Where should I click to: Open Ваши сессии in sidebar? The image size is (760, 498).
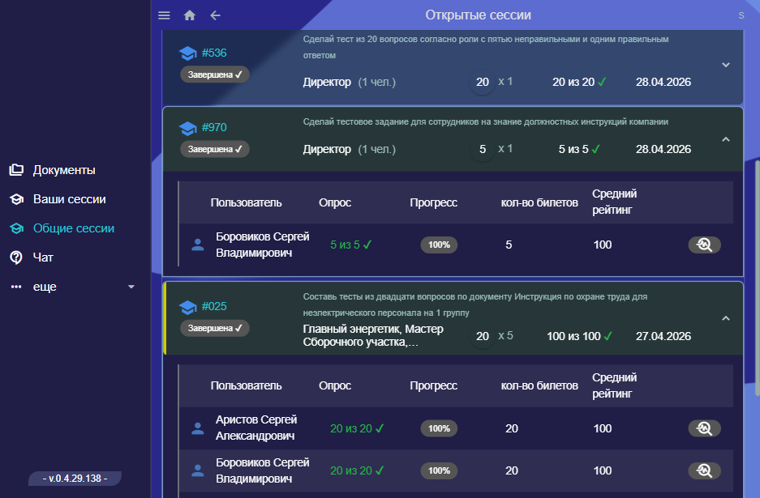(69, 199)
